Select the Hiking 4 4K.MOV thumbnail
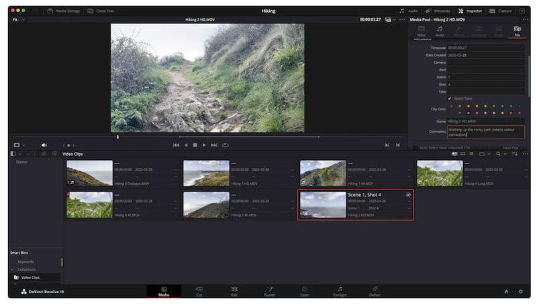Image resolution: width=537 pixels, height=304 pixels. pyautogui.click(x=89, y=205)
